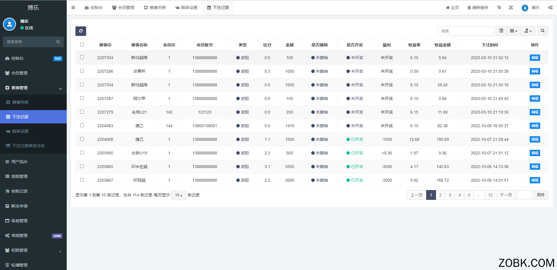The image size is (557, 270).
Task: Switch to the 会员管理 top tab
Action: 123,8
